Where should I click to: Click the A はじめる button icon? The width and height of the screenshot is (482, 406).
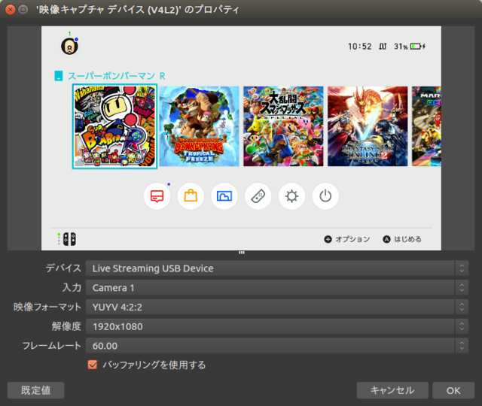pos(386,239)
